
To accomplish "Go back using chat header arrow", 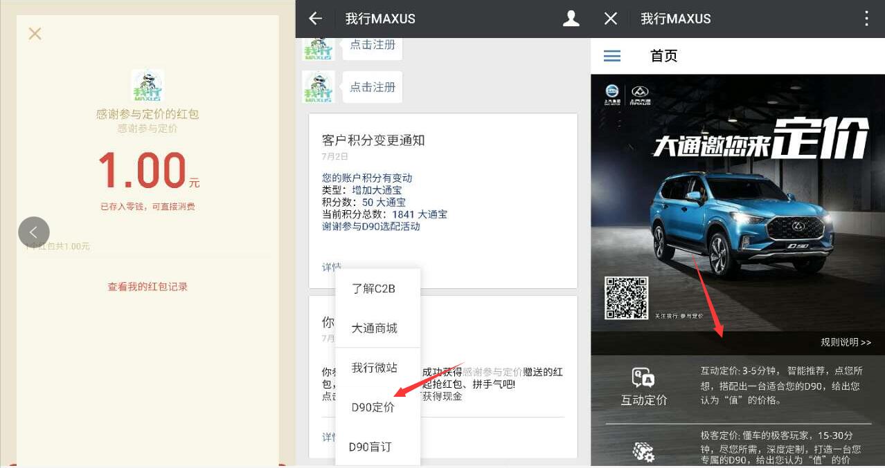I will tap(316, 19).
